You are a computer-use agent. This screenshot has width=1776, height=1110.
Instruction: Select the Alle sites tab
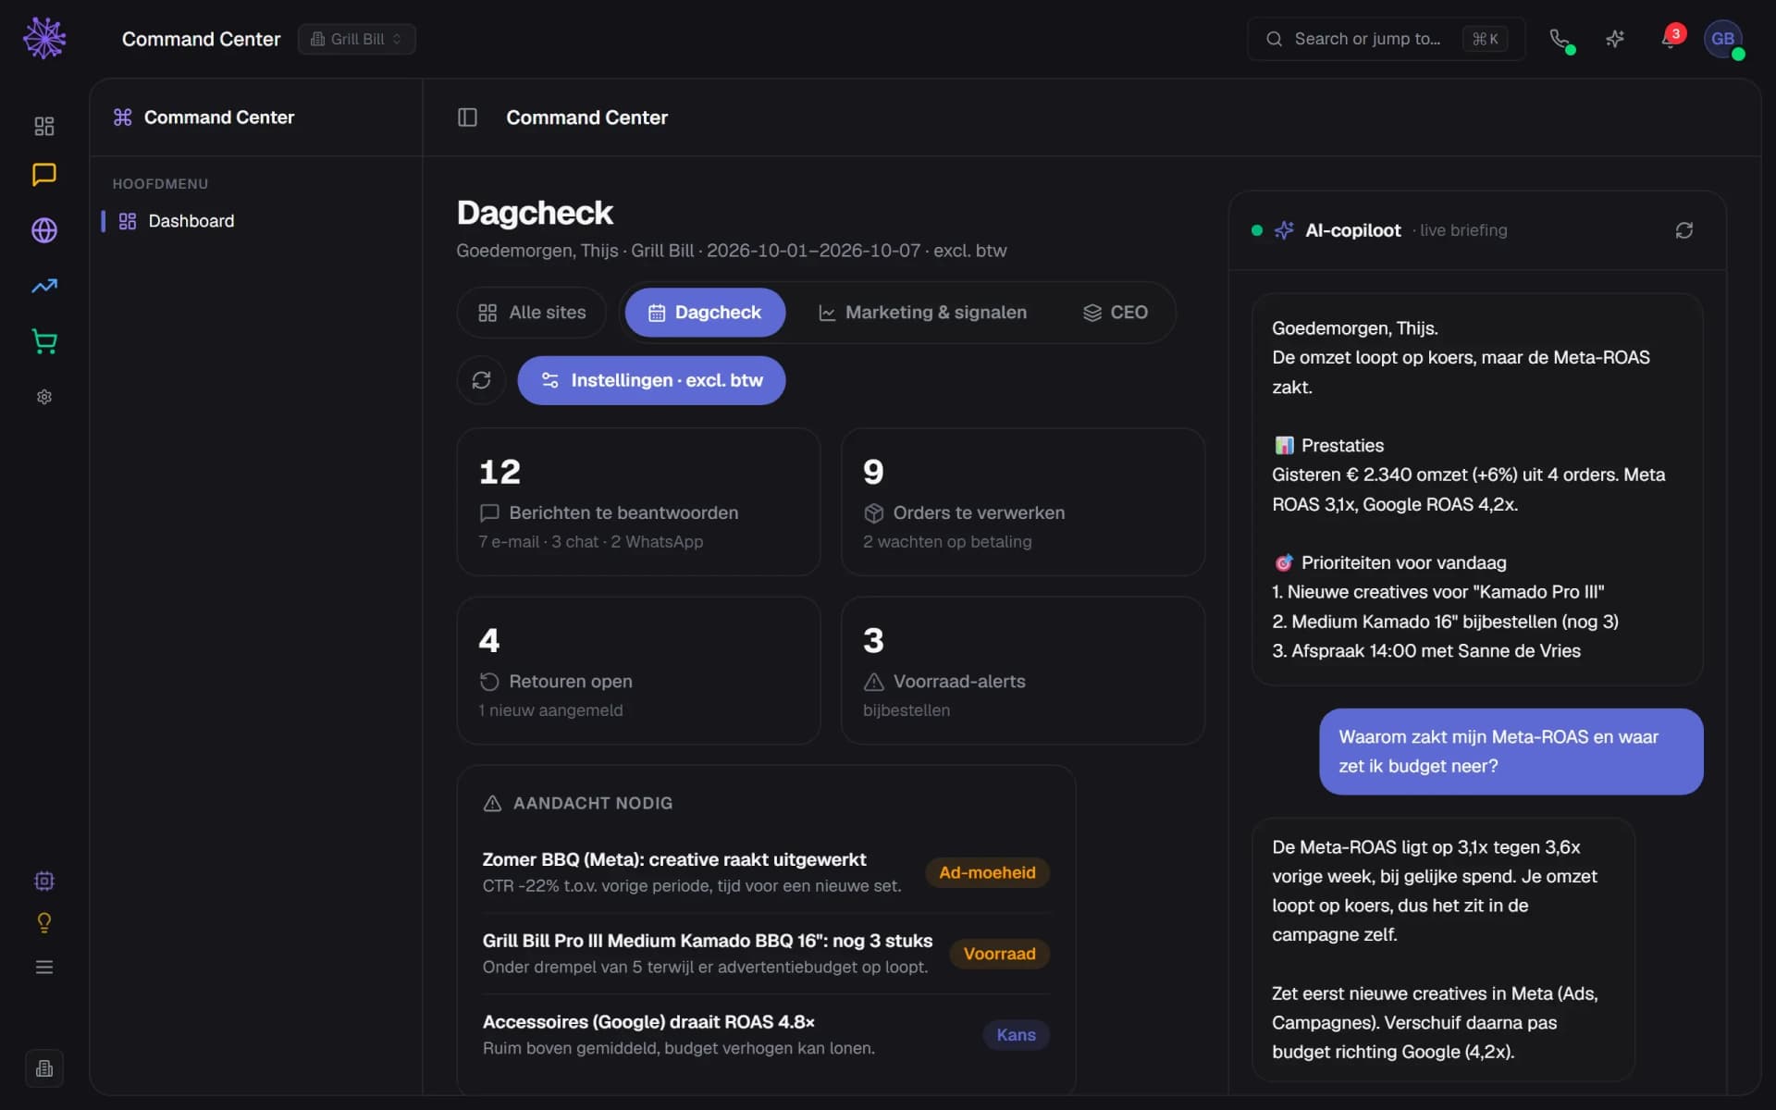tap(532, 313)
